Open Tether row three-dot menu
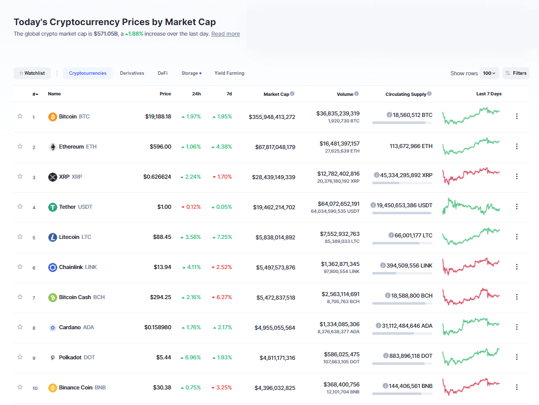Image resolution: width=539 pixels, height=405 pixels. (x=517, y=206)
